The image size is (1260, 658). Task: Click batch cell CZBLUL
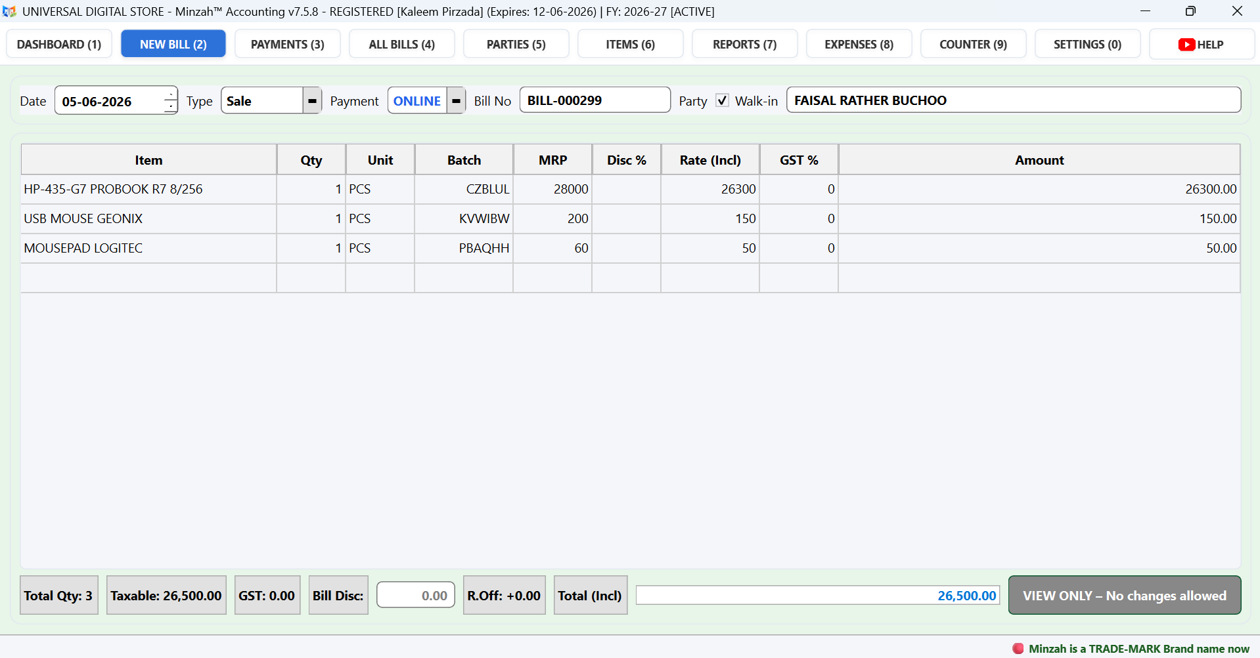click(x=464, y=189)
